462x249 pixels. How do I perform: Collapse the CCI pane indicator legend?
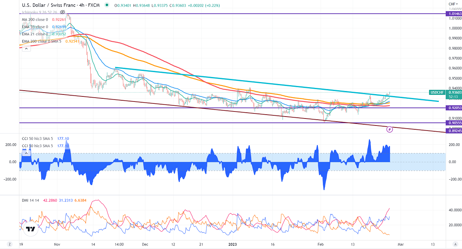26,153
